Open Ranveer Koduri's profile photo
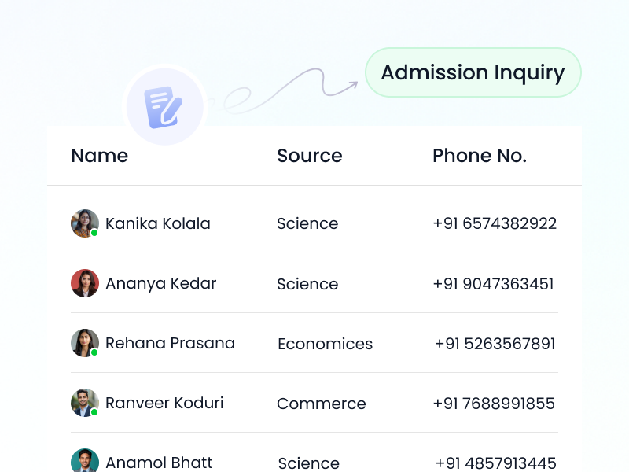This screenshot has width=629, height=472. pos(84,403)
